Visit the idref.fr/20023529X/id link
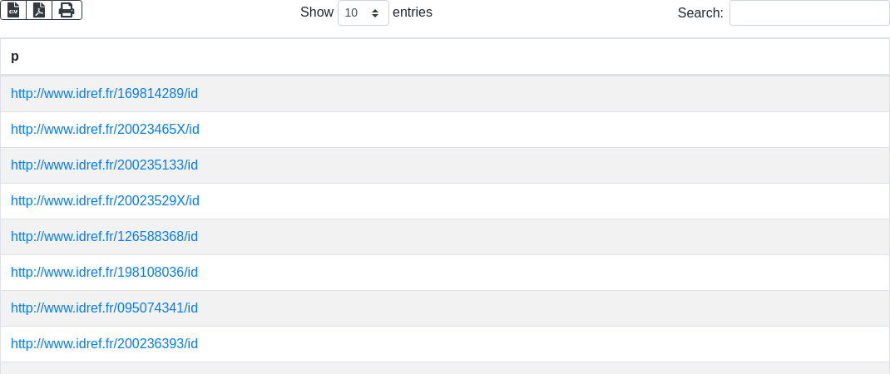This screenshot has width=890, height=374. [x=105, y=201]
